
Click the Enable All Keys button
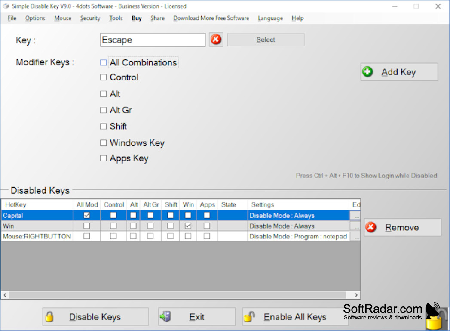(295, 317)
